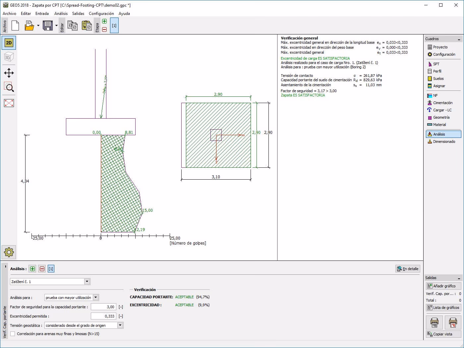Click the open folder icon in the toolbar
Image resolution: width=464 pixels, height=348 pixels.
pyautogui.click(x=29, y=26)
